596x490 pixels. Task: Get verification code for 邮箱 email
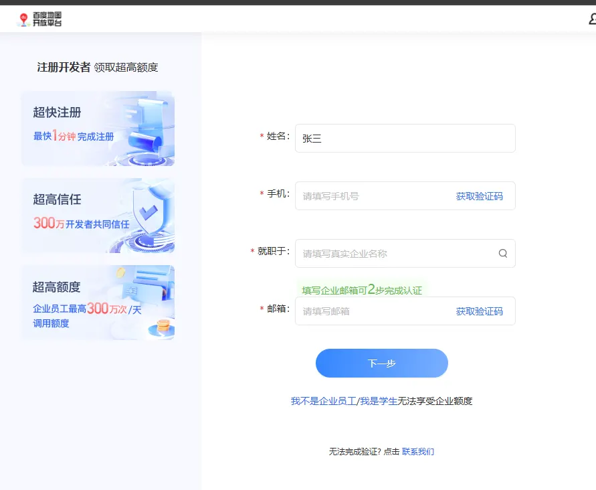coord(480,311)
